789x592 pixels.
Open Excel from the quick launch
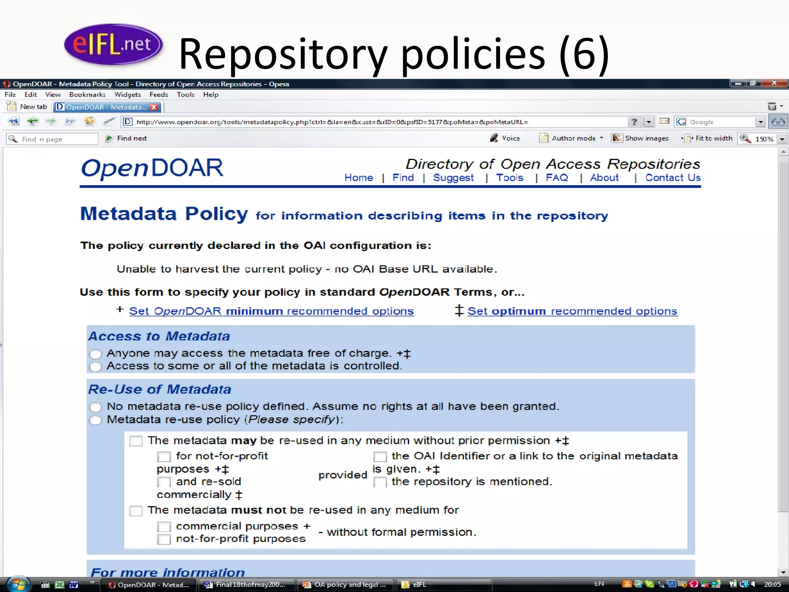(59, 585)
